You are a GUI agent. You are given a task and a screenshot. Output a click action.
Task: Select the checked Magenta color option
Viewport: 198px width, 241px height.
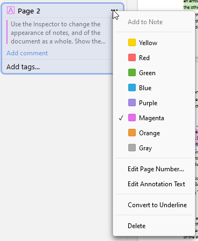[x=154, y=118]
